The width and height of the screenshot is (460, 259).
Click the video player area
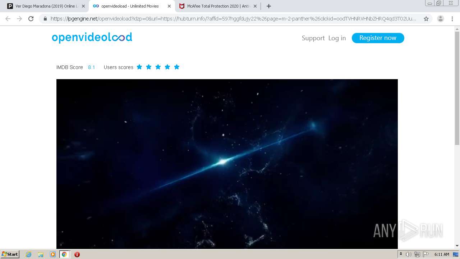[227, 164]
